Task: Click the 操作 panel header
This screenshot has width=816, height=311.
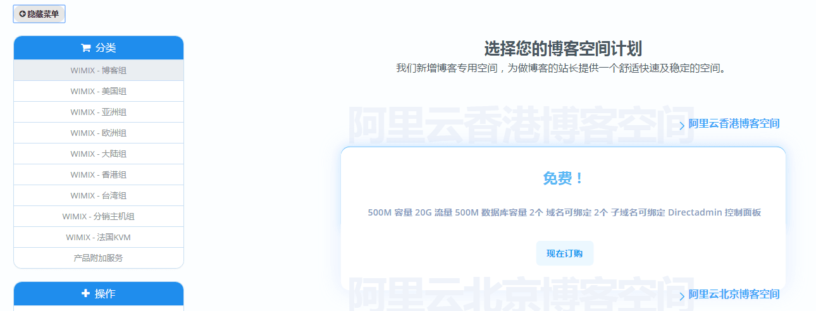Action: click(x=104, y=294)
